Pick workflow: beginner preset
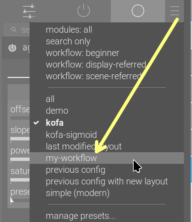This screenshot has height=222, width=192. [x=83, y=53]
